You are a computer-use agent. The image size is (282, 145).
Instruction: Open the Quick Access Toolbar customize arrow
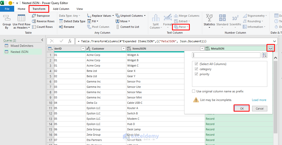(17, 3)
